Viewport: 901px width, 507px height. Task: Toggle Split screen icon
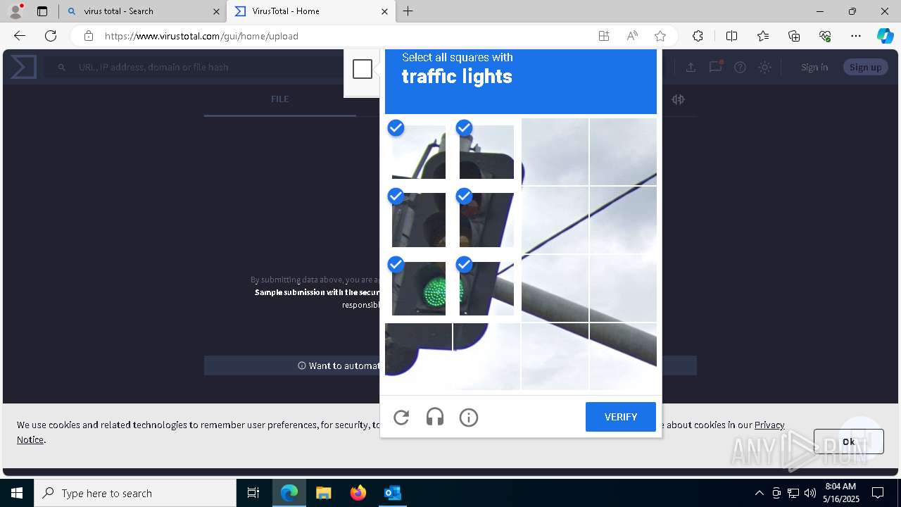pos(731,36)
